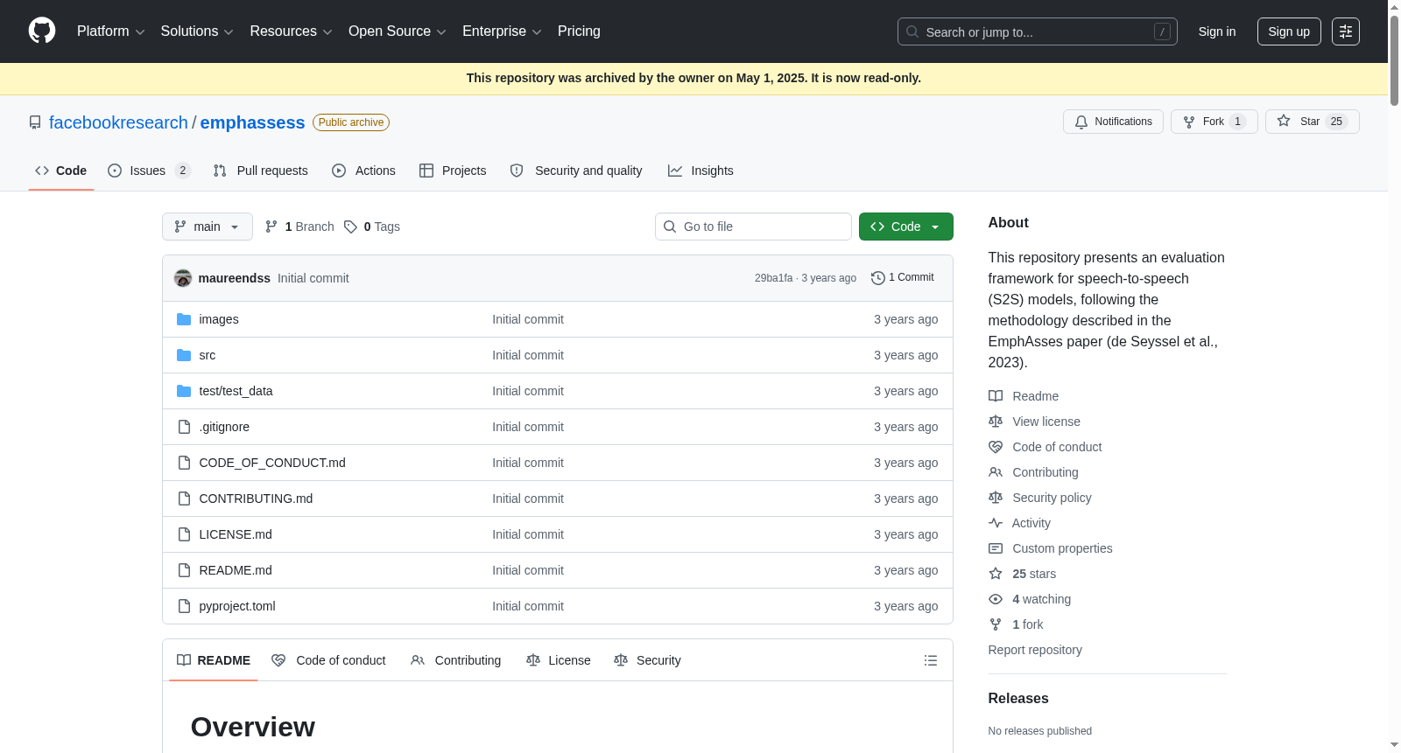Viewport: 1401px width, 753px height.
Task: View the 1 Branch list
Action: point(299,227)
